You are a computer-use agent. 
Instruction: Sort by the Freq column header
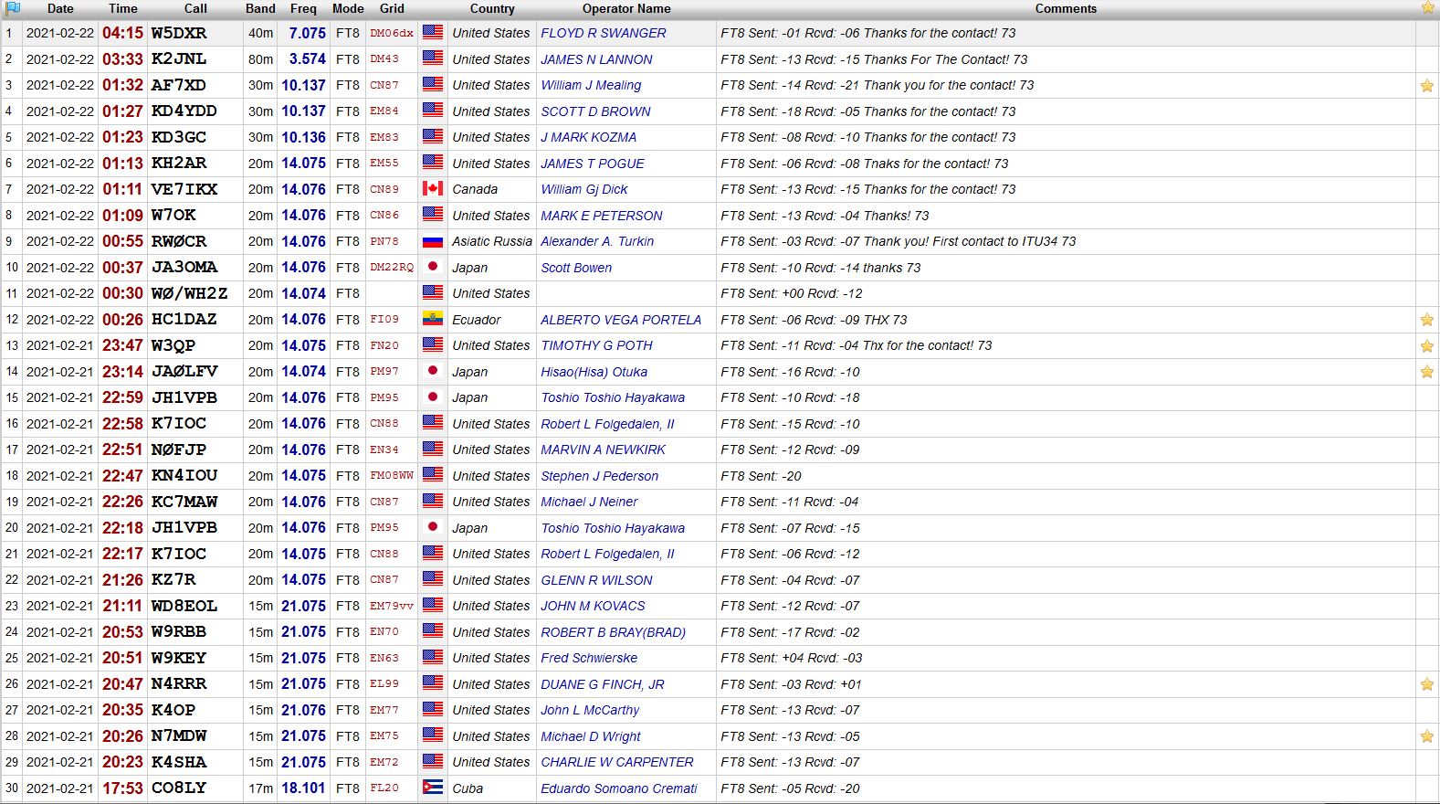point(303,8)
